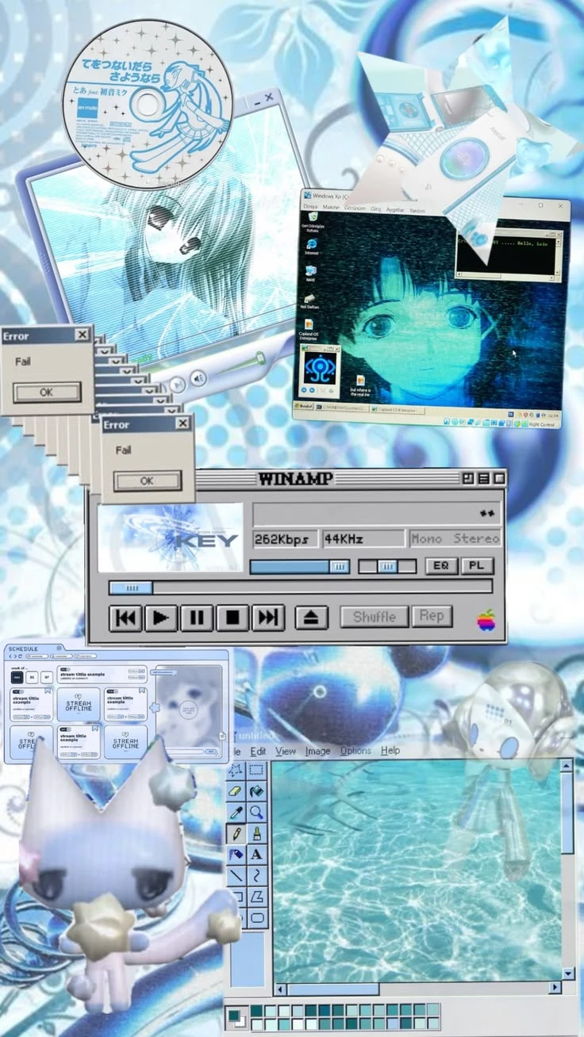584x1037 pixels.
Task: Click Paint's vertical scrollbar down arrow
Action: click(x=567, y=974)
